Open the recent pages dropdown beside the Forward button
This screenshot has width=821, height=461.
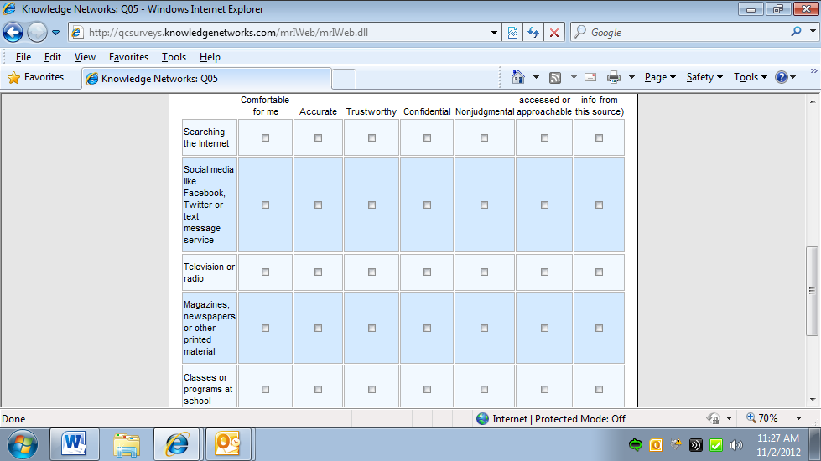(x=55, y=33)
